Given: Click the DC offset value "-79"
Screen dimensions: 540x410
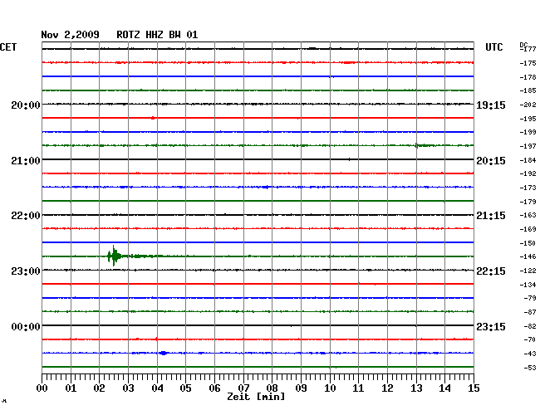Looking at the screenshot, I should pos(530,298).
